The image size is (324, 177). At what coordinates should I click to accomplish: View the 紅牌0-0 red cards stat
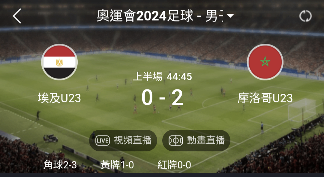[174, 165]
